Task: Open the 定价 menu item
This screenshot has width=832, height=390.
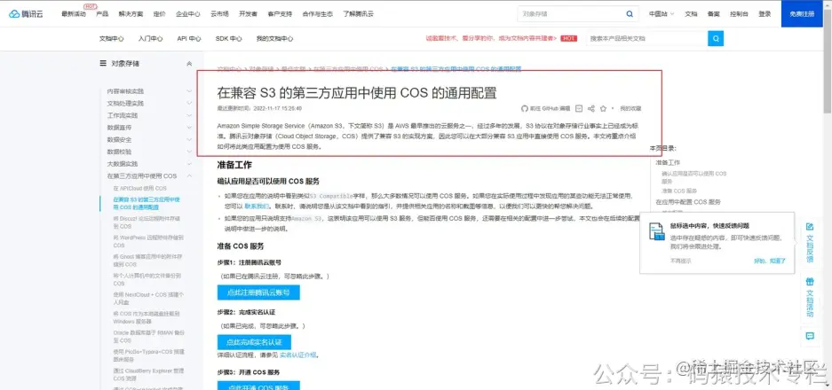Action: click(x=159, y=14)
